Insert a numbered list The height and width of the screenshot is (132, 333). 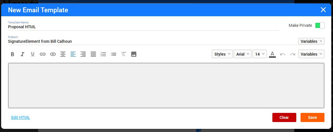(103, 54)
